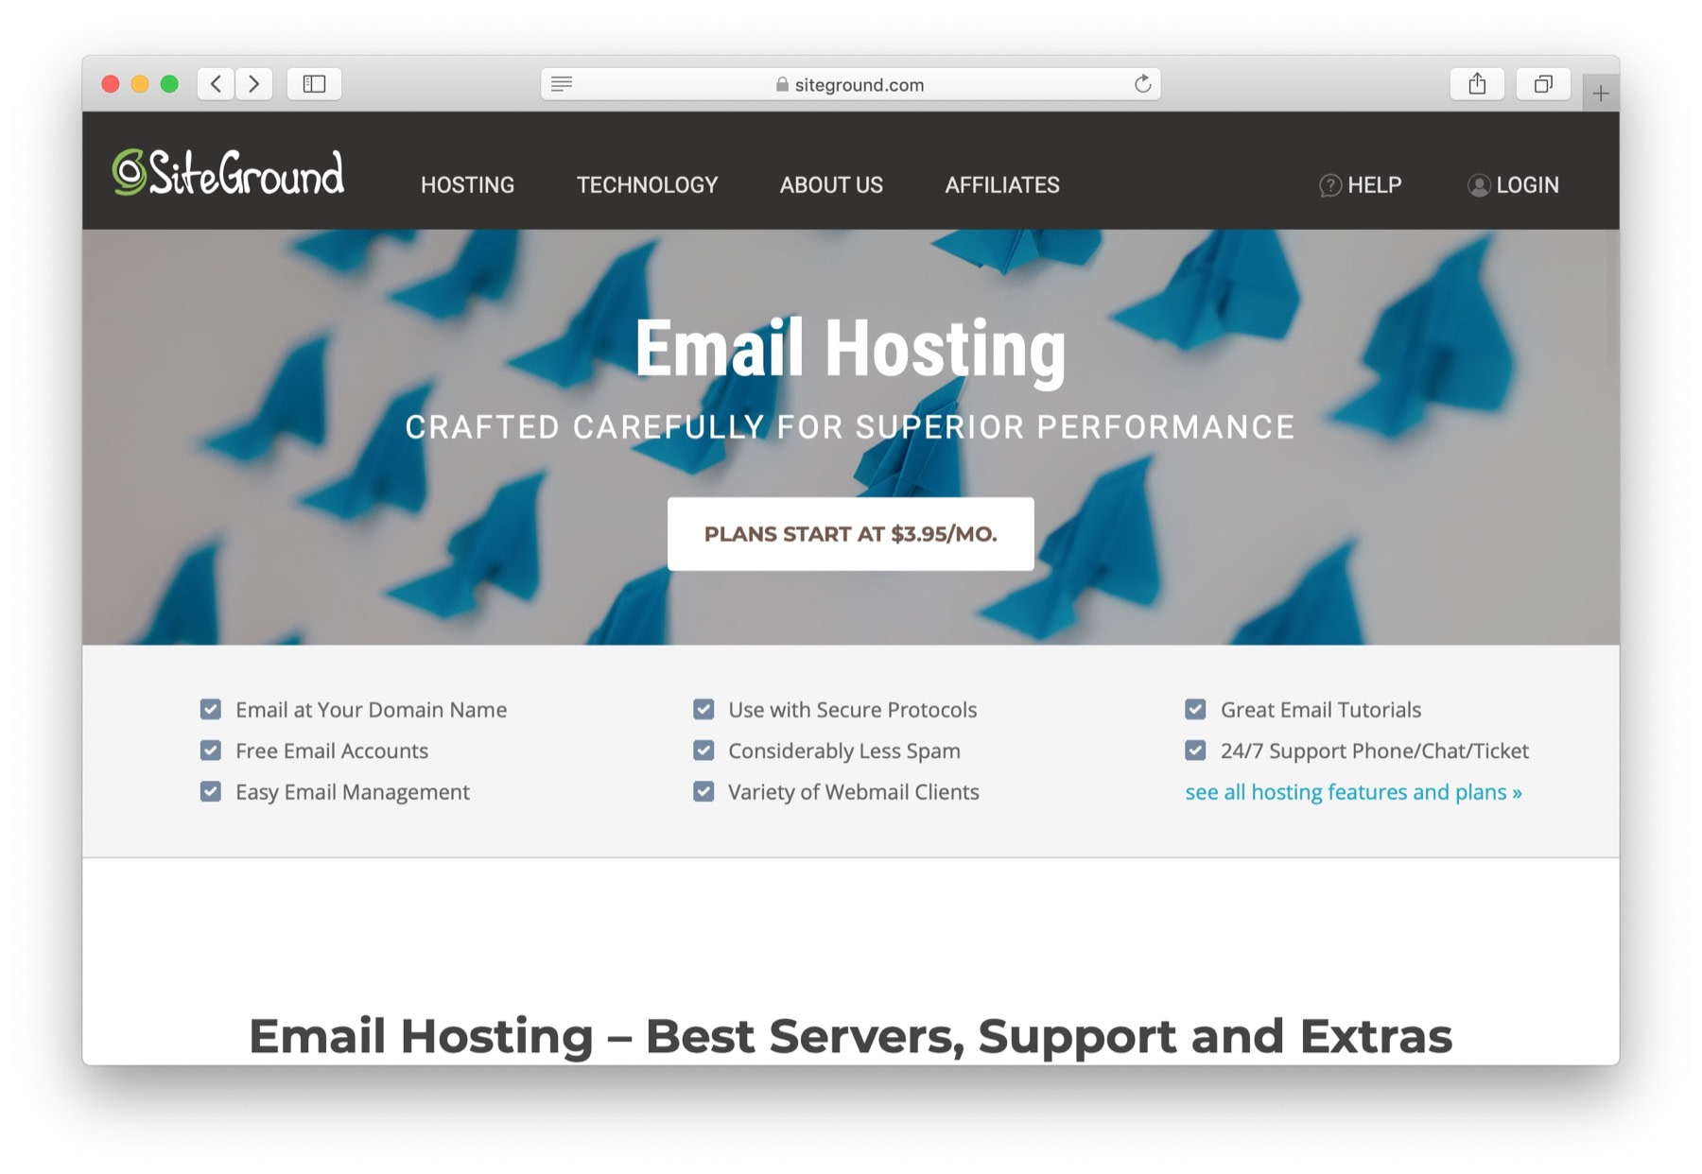The width and height of the screenshot is (1702, 1174).
Task: Click Email Hosting – Best Servers heading
Action: coord(850,1037)
